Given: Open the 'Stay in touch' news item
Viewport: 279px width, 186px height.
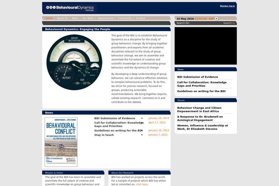Looking at the screenshot, I should pos(104,135).
